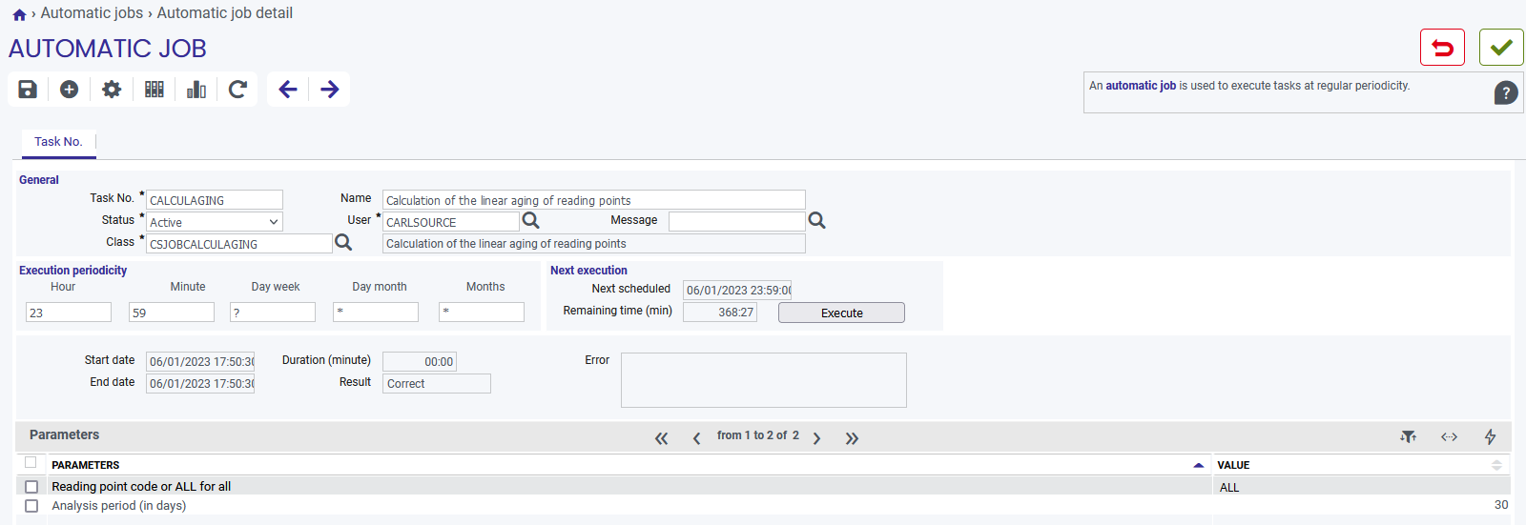The width and height of the screenshot is (1526, 525).
Task: Search for Message with magnifier icon
Action: tap(817, 221)
